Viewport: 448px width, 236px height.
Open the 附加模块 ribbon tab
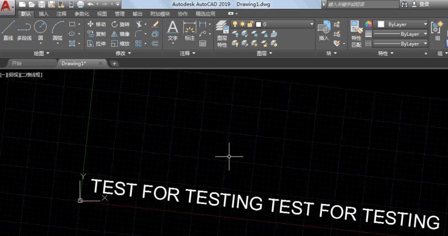coord(160,14)
